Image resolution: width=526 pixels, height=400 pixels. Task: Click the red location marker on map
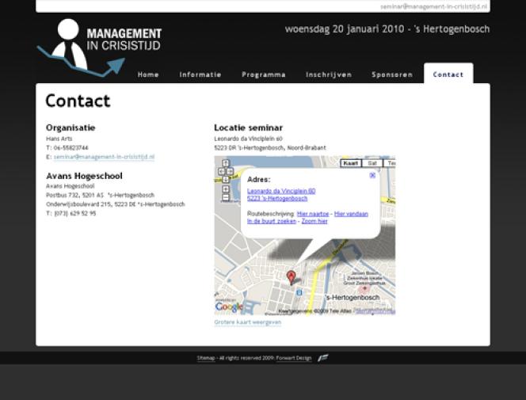coord(291,276)
